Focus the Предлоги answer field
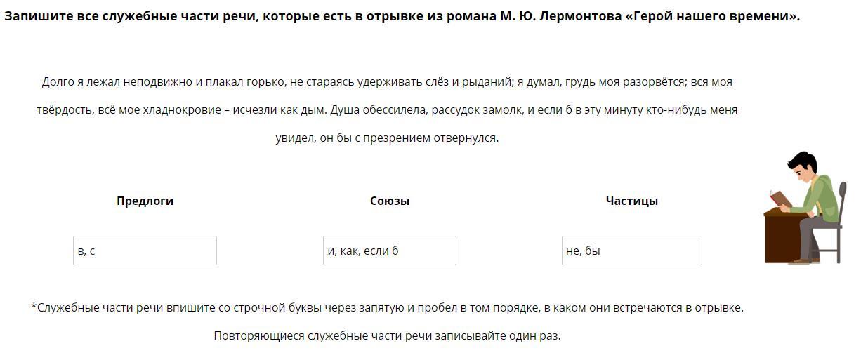This screenshot has width=868, height=360. [x=145, y=251]
